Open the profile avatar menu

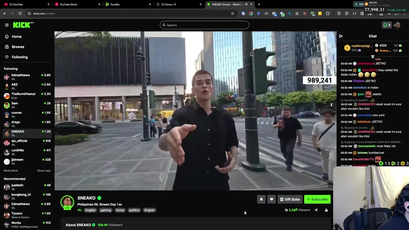point(397,25)
